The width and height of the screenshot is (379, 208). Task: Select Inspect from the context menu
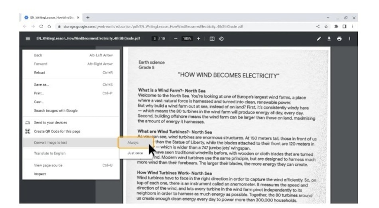71,174
